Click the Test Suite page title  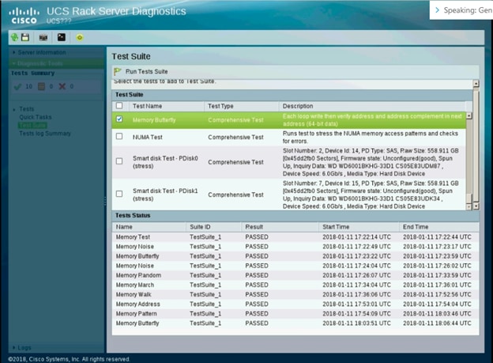[131, 56]
